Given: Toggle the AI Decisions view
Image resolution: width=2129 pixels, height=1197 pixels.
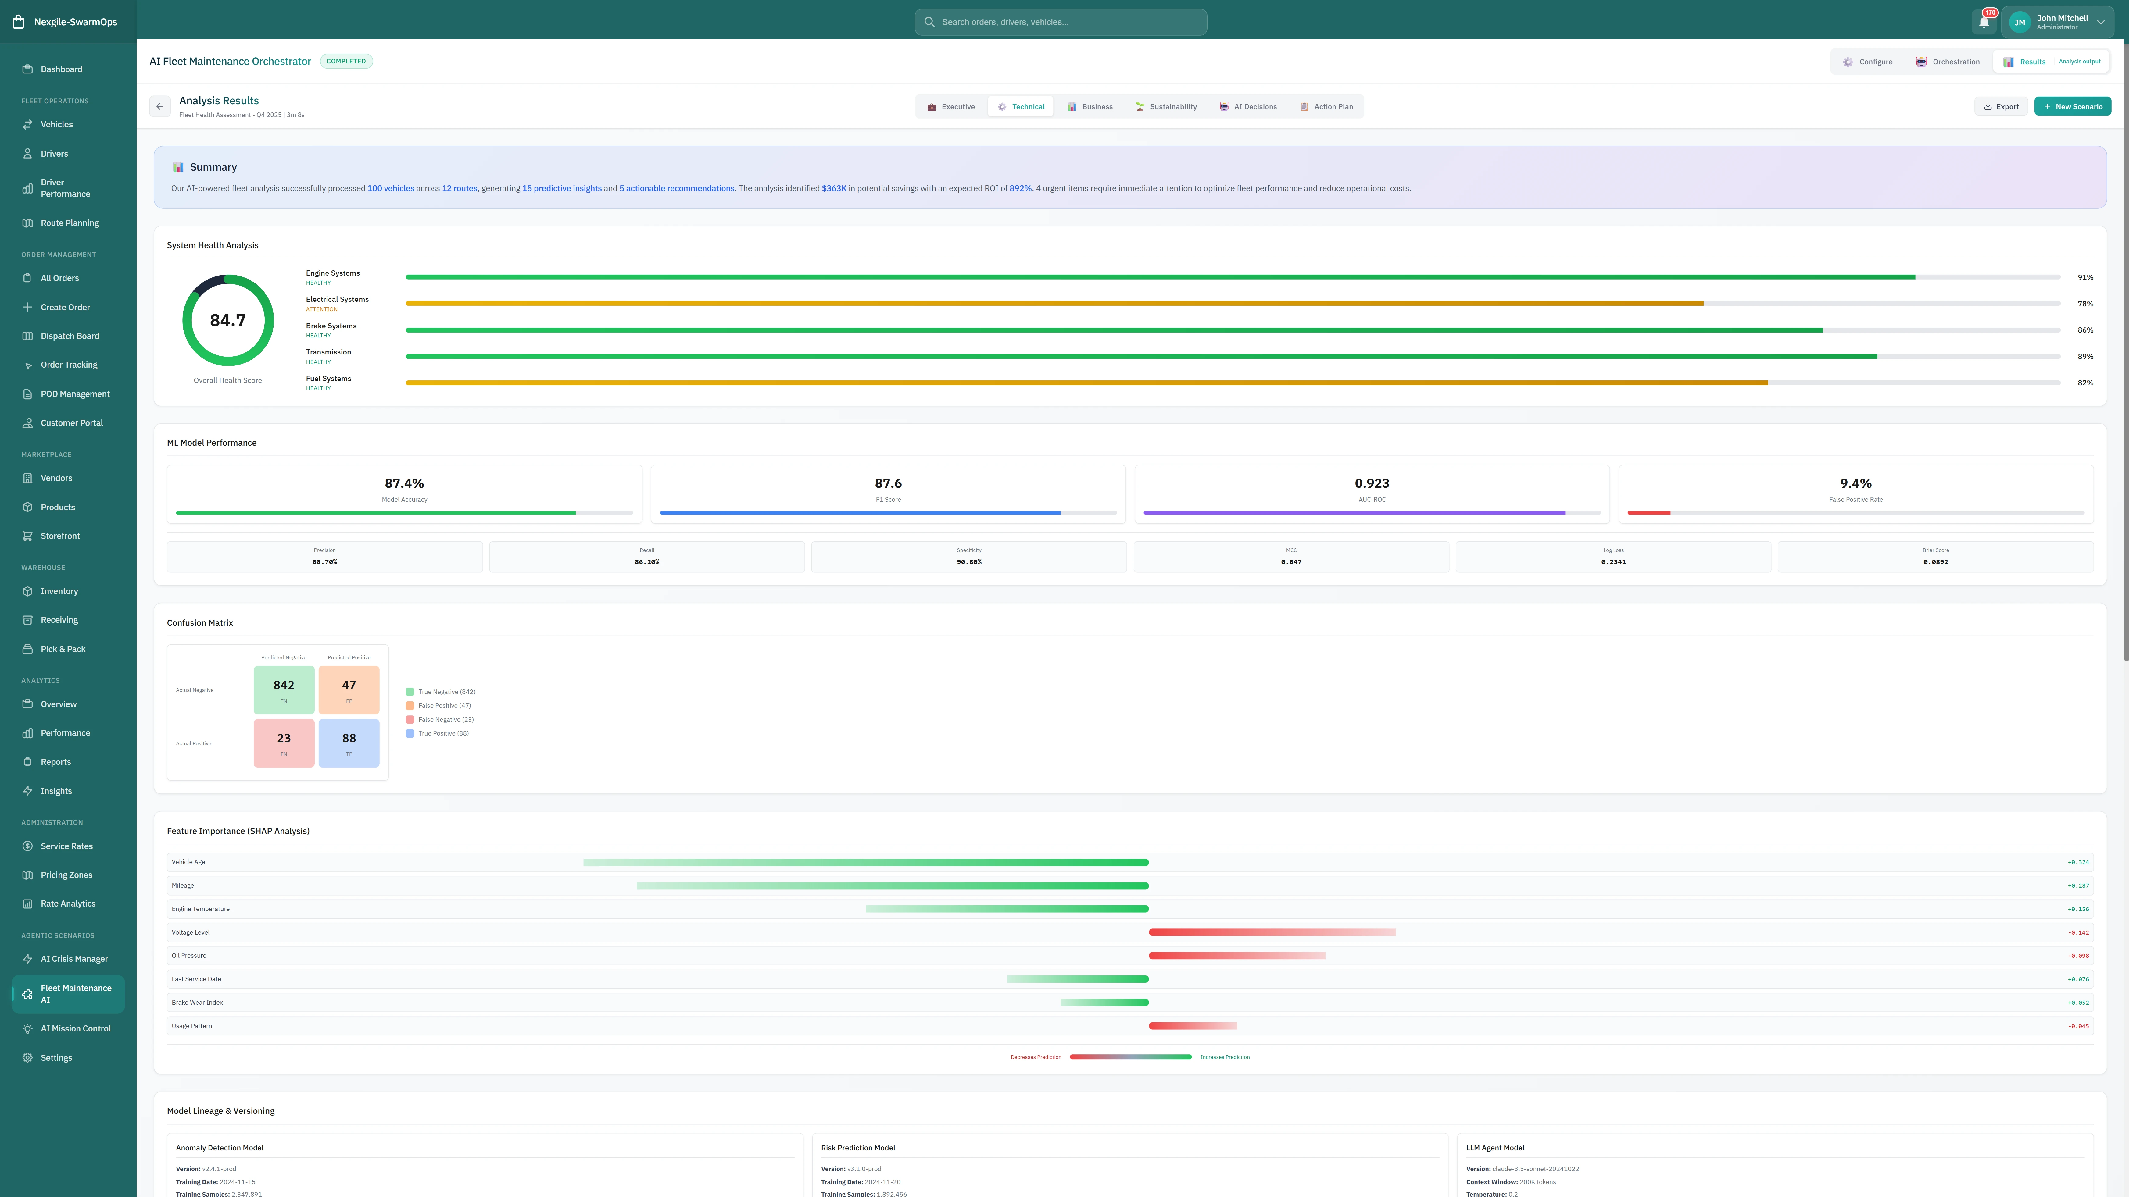Looking at the screenshot, I should pos(1248,106).
